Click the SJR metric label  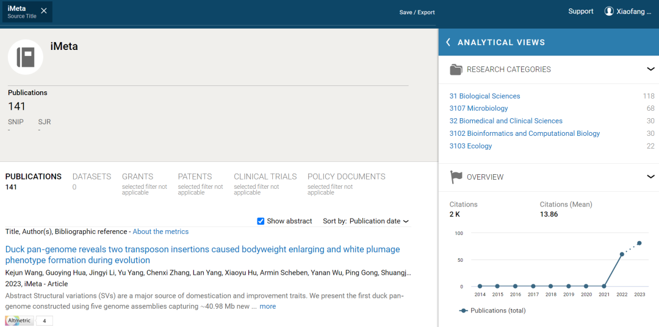pos(45,122)
